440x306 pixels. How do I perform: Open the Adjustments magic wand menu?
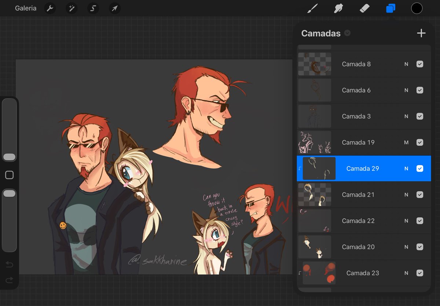click(71, 8)
